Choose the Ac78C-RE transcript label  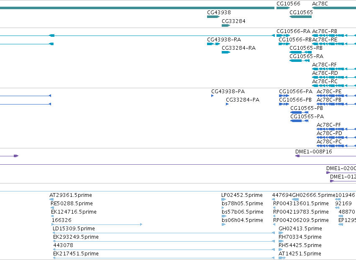[325, 40]
